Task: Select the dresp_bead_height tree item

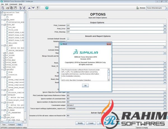Action: tap(17, 88)
